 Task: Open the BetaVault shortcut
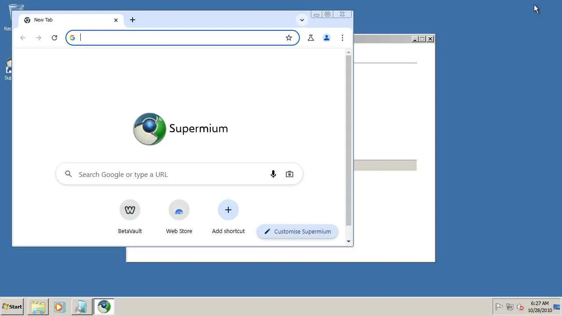[130, 217]
